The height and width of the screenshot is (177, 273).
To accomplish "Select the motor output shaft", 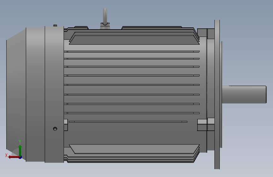I will [244, 94].
